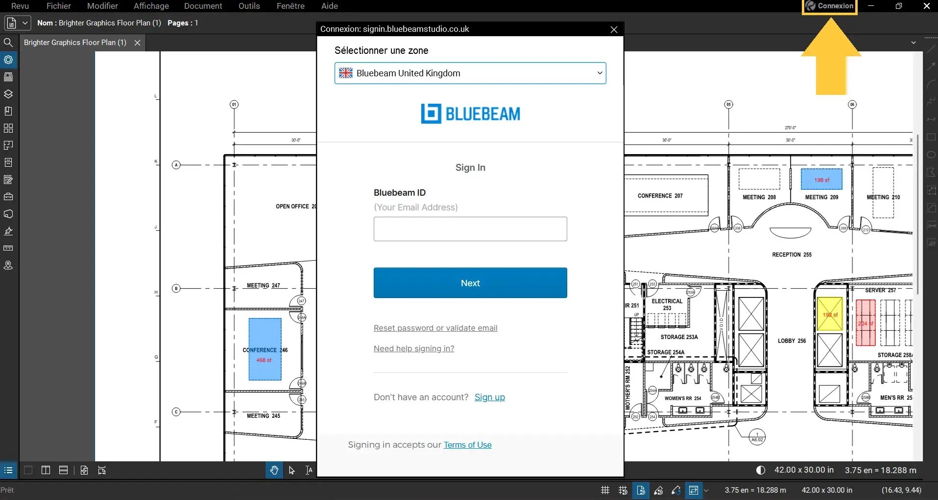Open the Tool Chest briefcase panel
Image resolution: width=938 pixels, height=500 pixels.
(8, 197)
